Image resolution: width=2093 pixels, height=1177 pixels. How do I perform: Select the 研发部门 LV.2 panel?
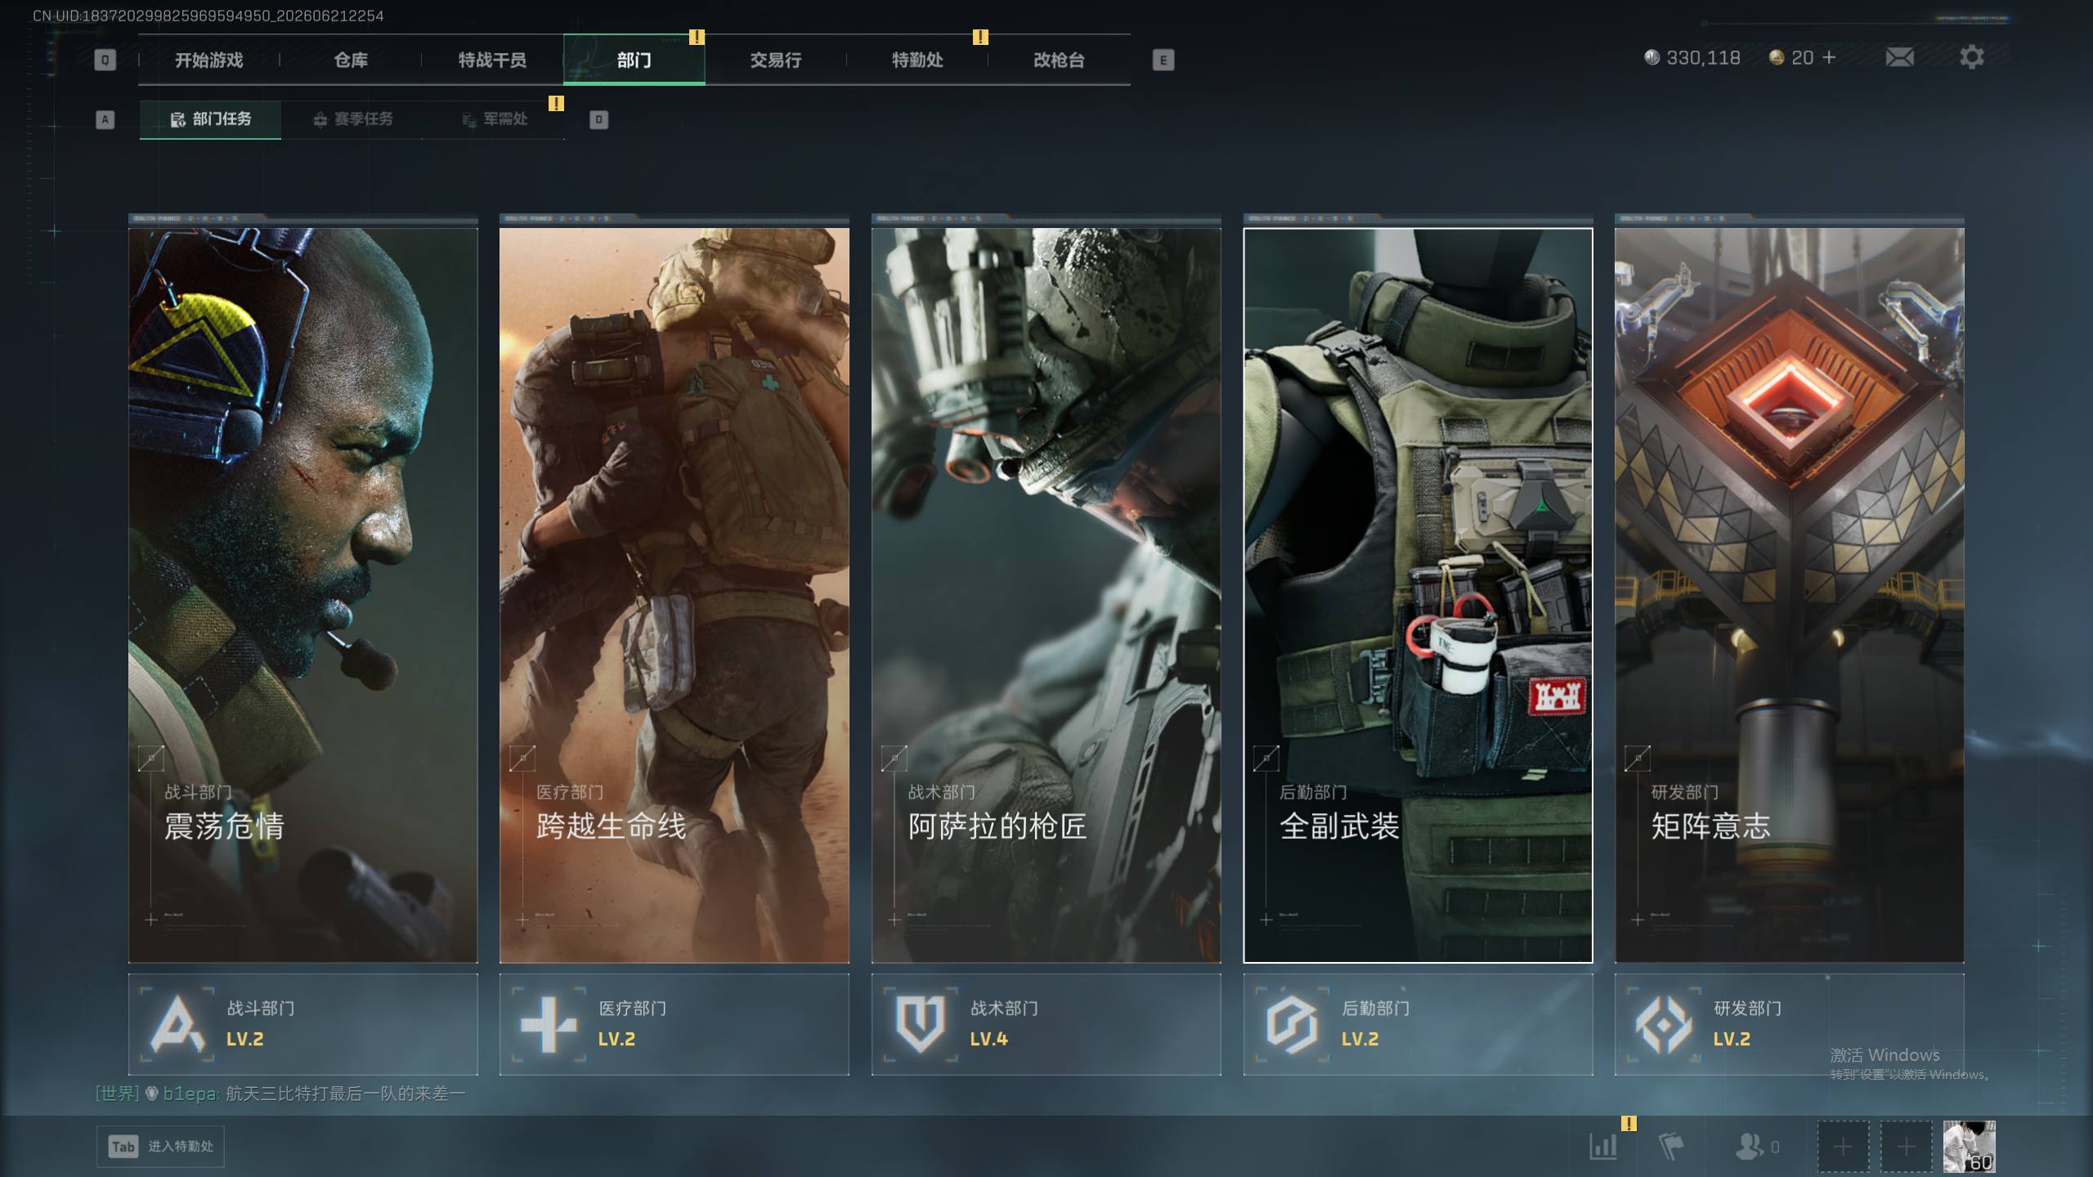tap(1789, 1024)
